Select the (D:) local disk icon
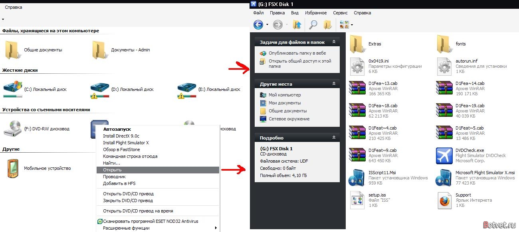The width and height of the screenshot is (519, 232). pyautogui.click(x=99, y=87)
